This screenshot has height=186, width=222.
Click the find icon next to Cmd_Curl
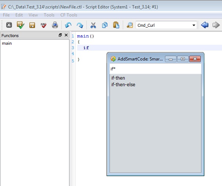[129, 25]
